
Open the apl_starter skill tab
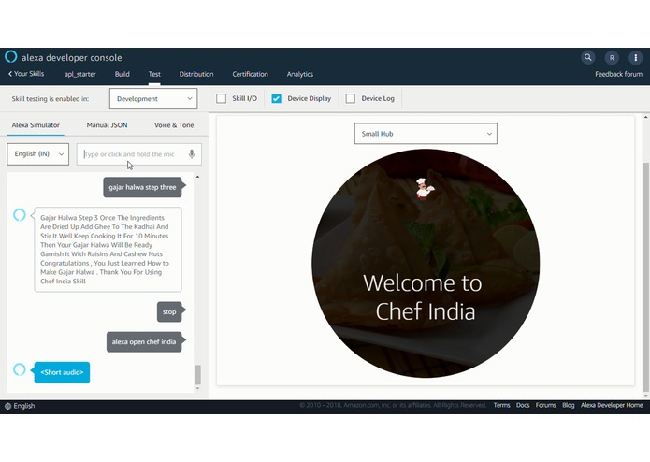click(80, 74)
